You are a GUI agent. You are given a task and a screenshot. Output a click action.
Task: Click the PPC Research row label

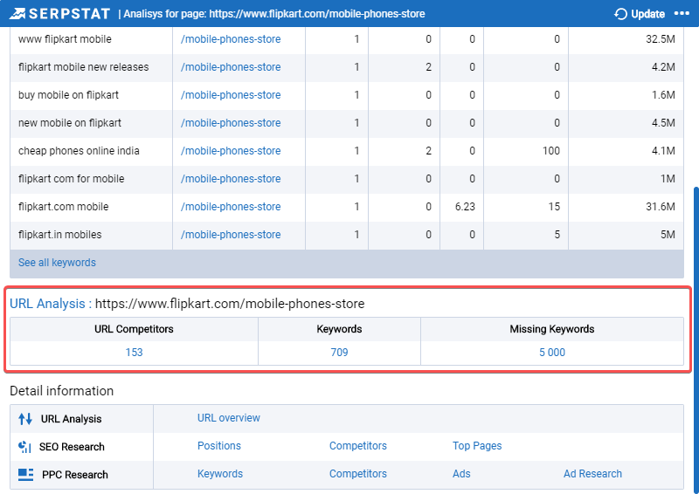click(x=75, y=475)
